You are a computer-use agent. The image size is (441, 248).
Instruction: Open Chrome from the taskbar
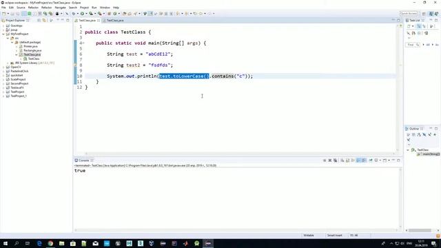[x=50, y=243]
